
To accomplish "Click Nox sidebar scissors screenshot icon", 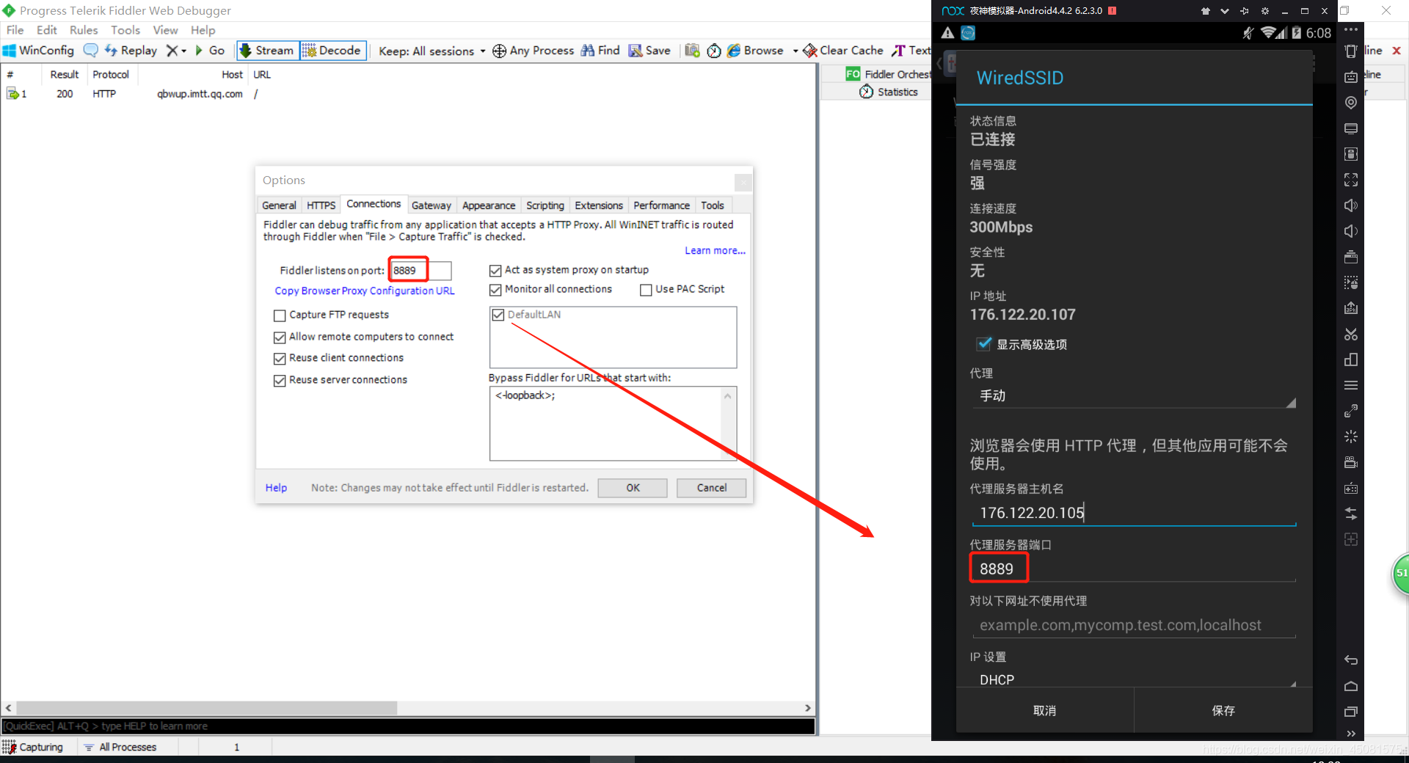I will [x=1351, y=334].
